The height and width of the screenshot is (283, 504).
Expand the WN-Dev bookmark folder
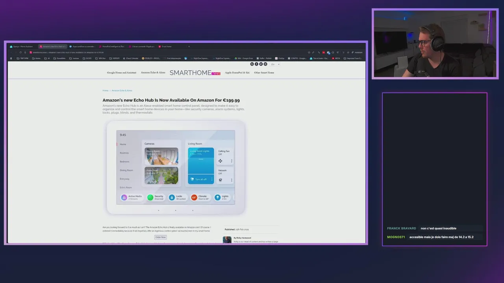click(x=100, y=58)
